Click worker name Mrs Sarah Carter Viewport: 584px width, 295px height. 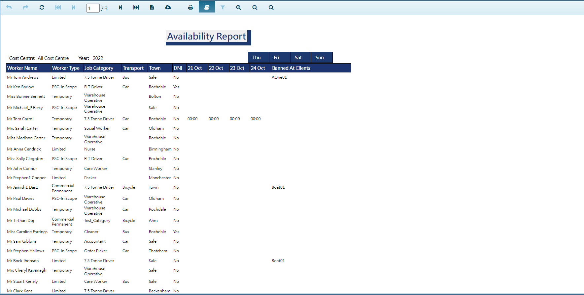pos(22,128)
